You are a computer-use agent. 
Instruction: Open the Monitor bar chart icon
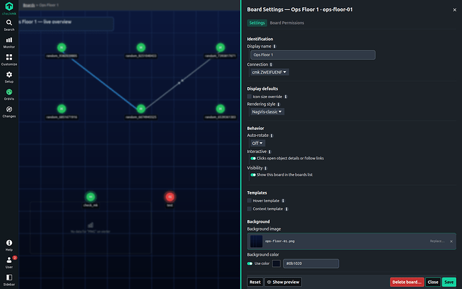[9, 42]
